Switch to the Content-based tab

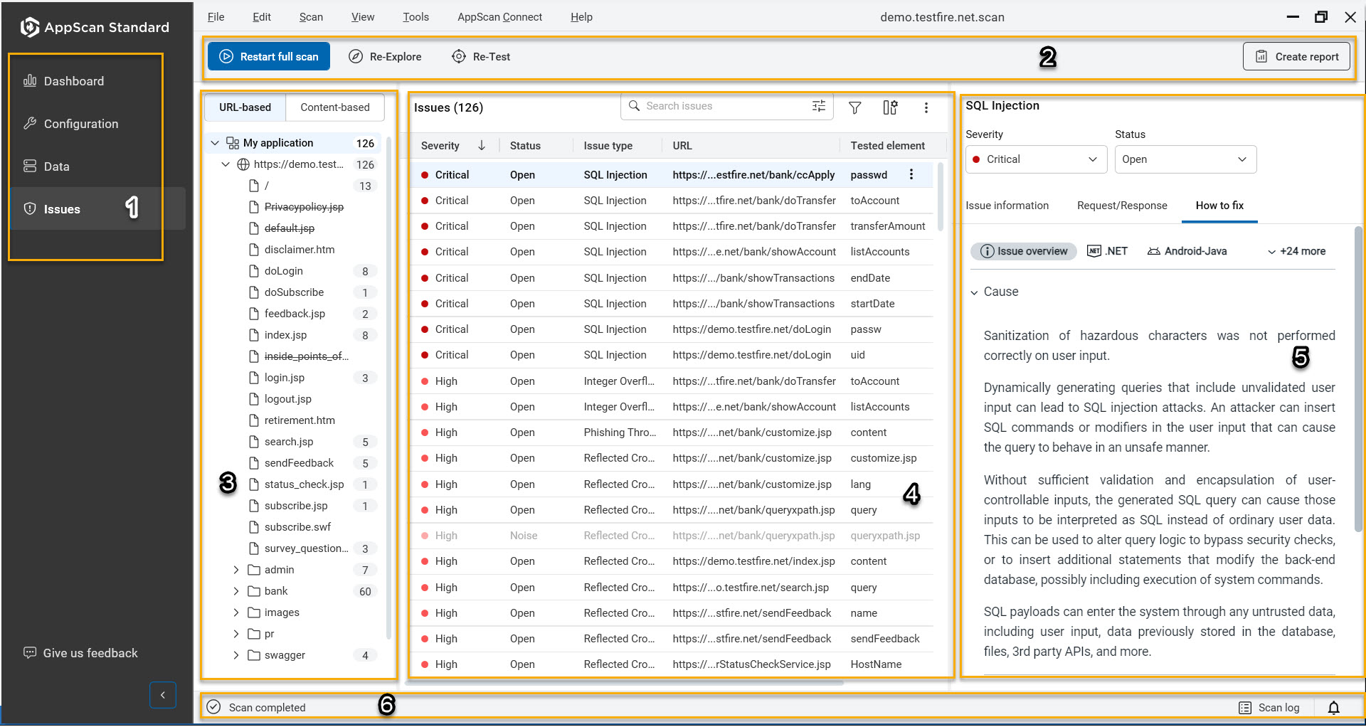click(334, 107)
